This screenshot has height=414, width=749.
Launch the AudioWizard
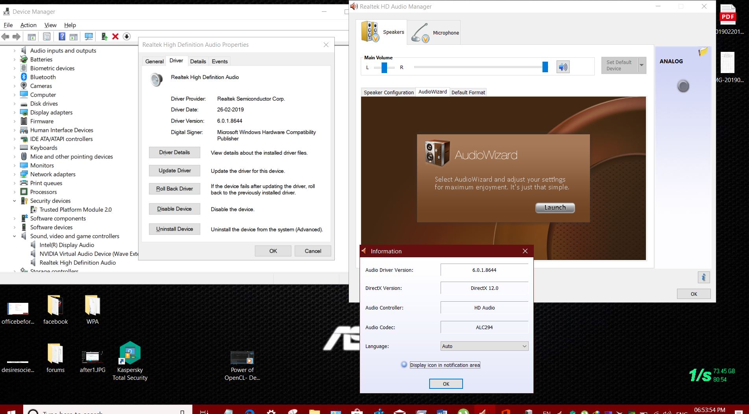[x=555, y=208]
